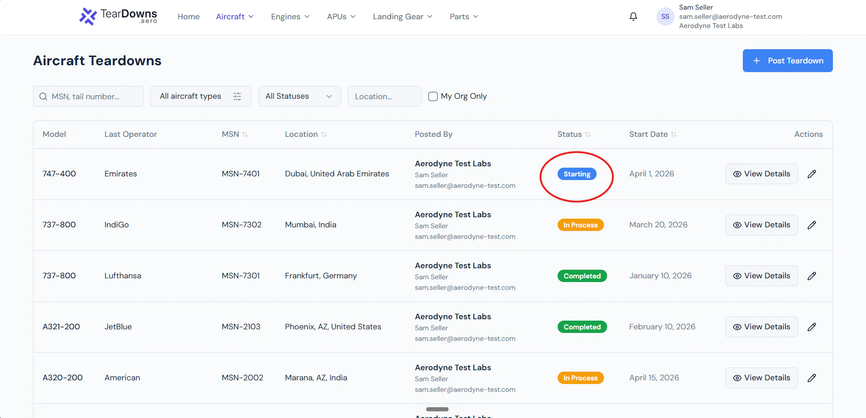Click the March 20, 2026 start date
Viewport: 866px width, 418px height.
tap(659, 225)
